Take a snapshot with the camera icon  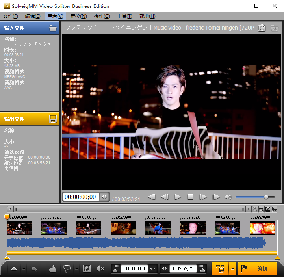262,28
